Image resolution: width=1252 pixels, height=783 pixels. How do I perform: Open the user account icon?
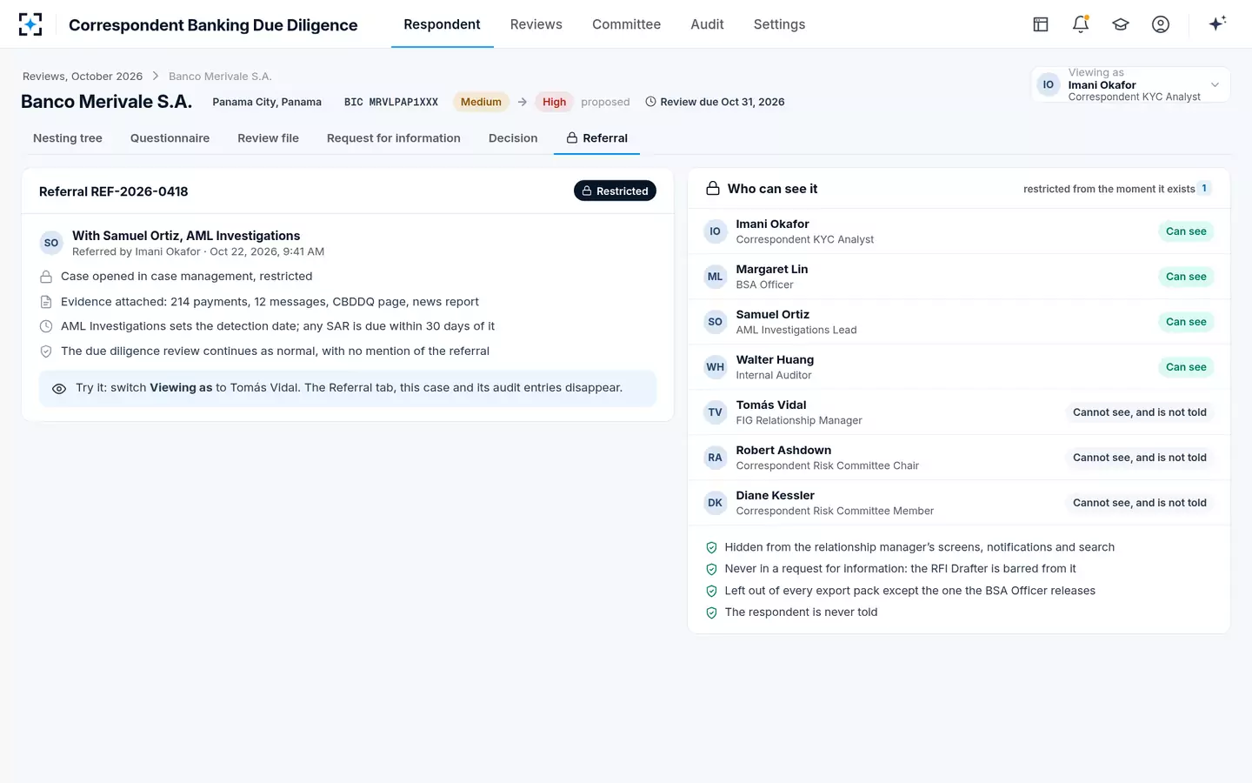click(1161, 24)
